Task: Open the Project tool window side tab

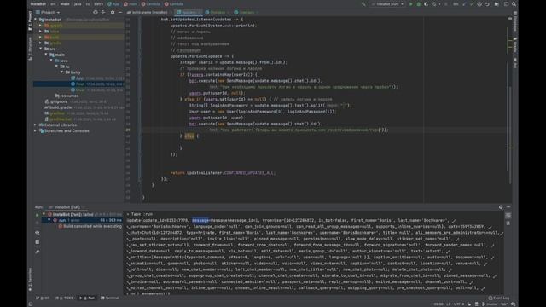Action: point(31,20)
